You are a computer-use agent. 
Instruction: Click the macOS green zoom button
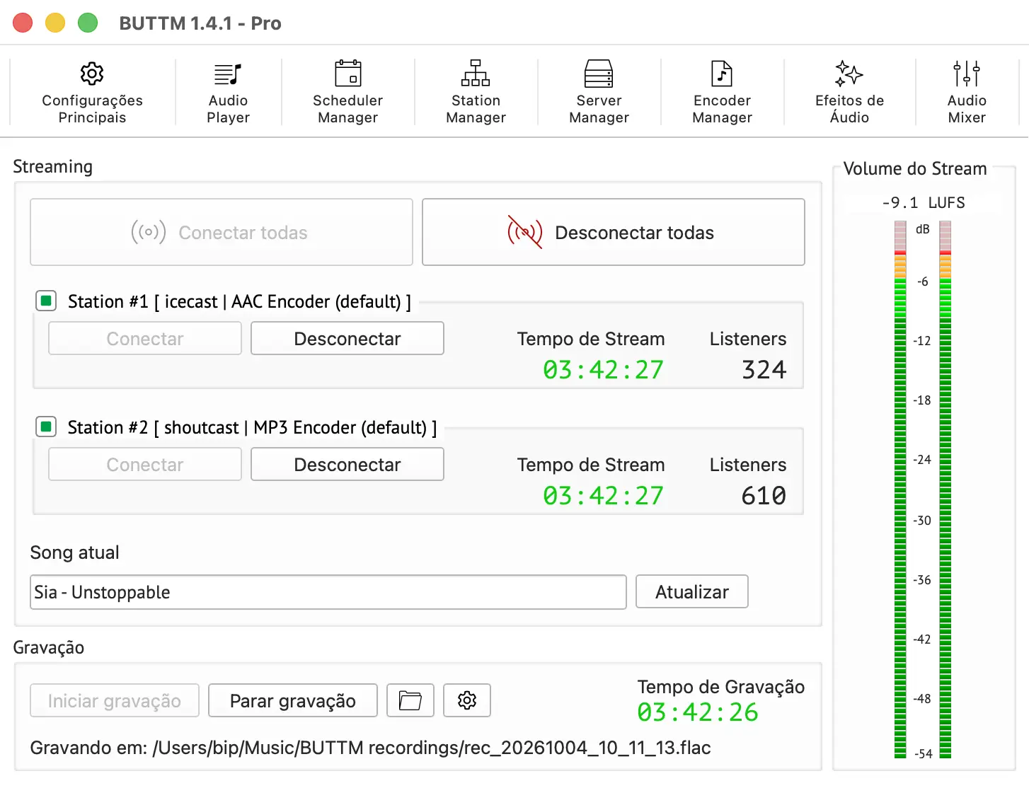88,23
